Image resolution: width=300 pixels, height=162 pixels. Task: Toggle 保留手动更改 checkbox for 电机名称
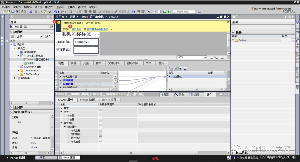(101, 130)
